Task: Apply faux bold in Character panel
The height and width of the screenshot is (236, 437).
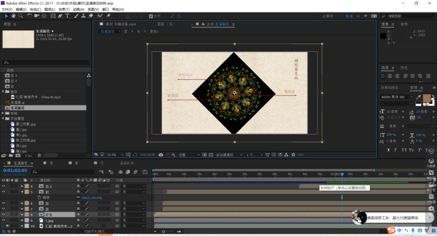Action: tap(388, 150)
